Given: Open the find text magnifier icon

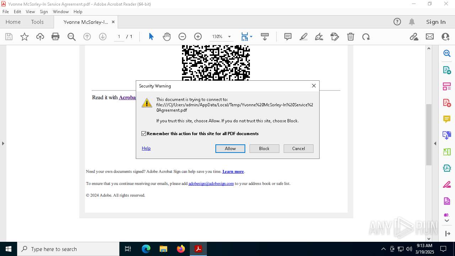Looking at the screenshot, I should point(71,37).
